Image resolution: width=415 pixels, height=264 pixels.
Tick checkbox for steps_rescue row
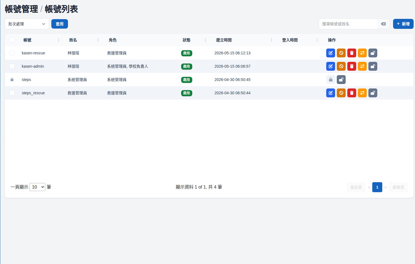coord(12,93)
